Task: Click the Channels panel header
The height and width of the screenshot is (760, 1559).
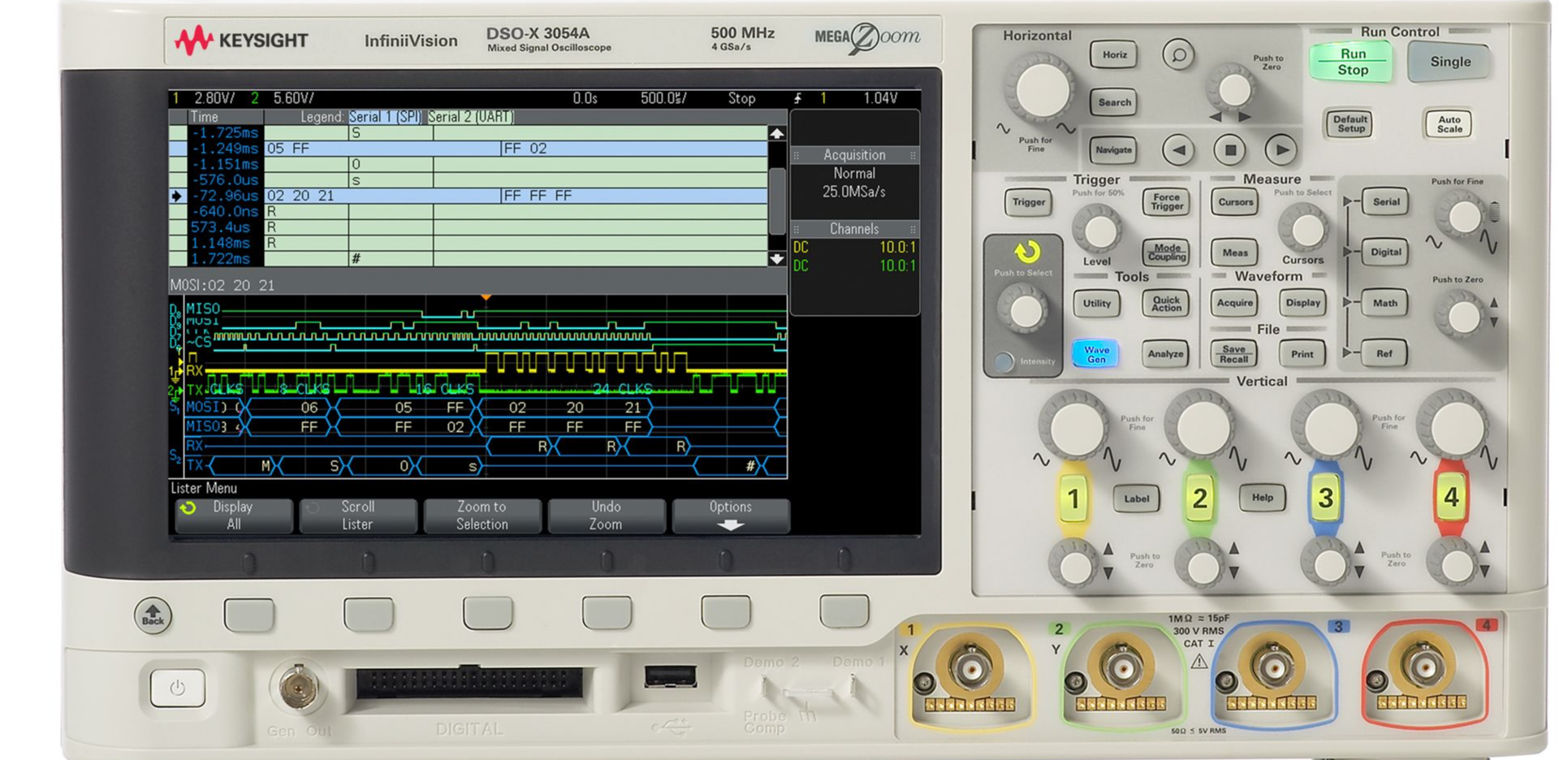Action: click(x=854, y=229)
